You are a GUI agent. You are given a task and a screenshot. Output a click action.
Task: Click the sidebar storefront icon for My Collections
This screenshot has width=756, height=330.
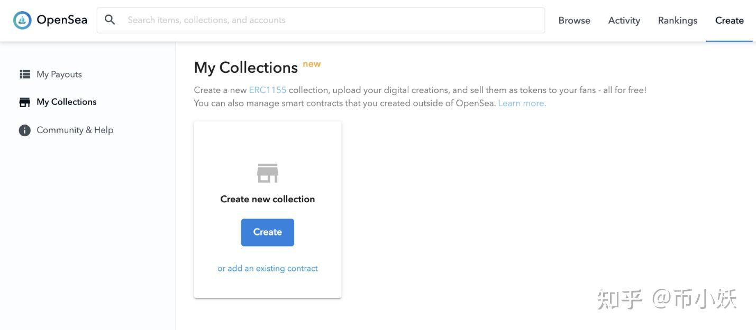[25, 102]
